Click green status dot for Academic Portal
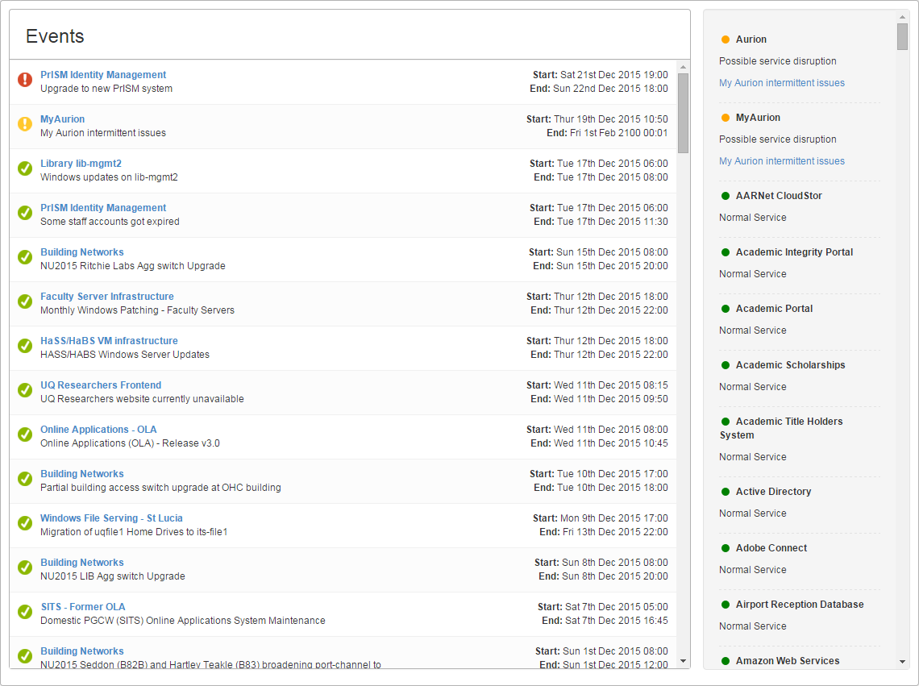 725,309
